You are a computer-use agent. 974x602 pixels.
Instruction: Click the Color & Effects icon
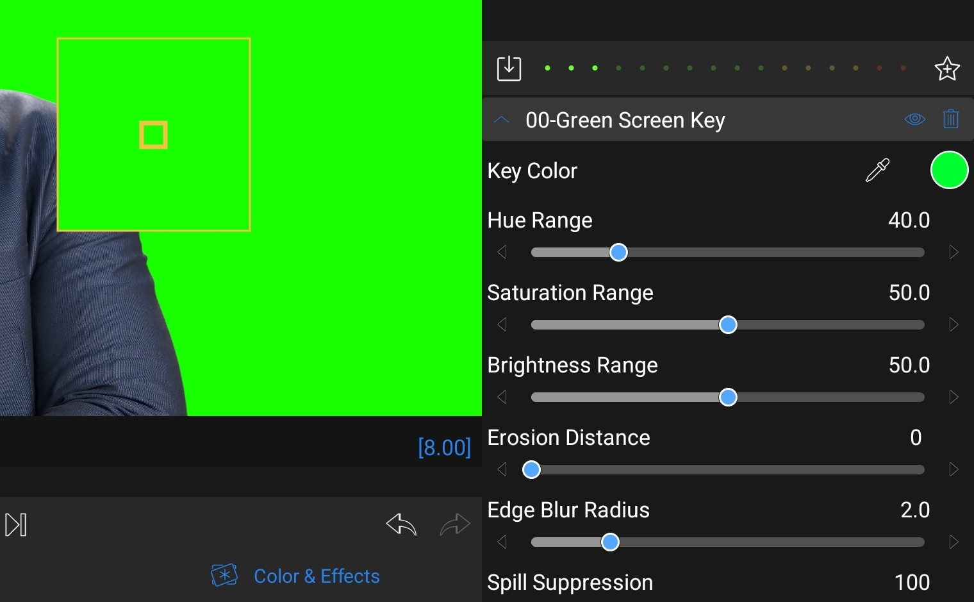point(224,576)
